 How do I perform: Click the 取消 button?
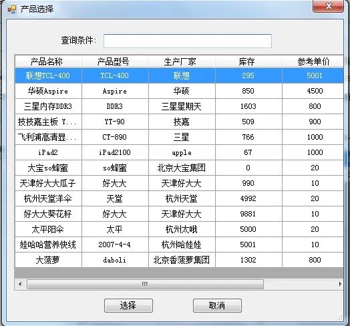coord(217,305)
